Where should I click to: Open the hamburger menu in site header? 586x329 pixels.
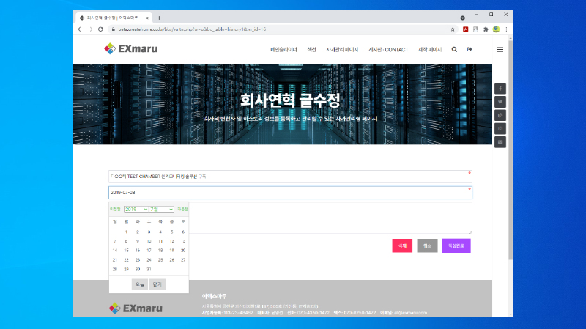pos(500,49)
